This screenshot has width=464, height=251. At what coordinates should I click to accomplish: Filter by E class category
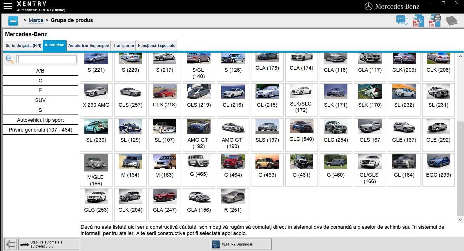40,91
